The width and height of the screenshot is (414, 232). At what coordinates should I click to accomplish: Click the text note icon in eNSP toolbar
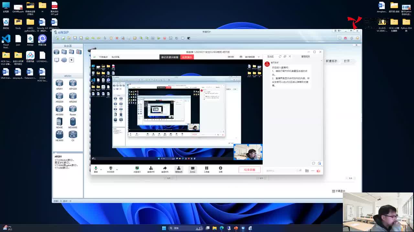click(x=129, y=38)
